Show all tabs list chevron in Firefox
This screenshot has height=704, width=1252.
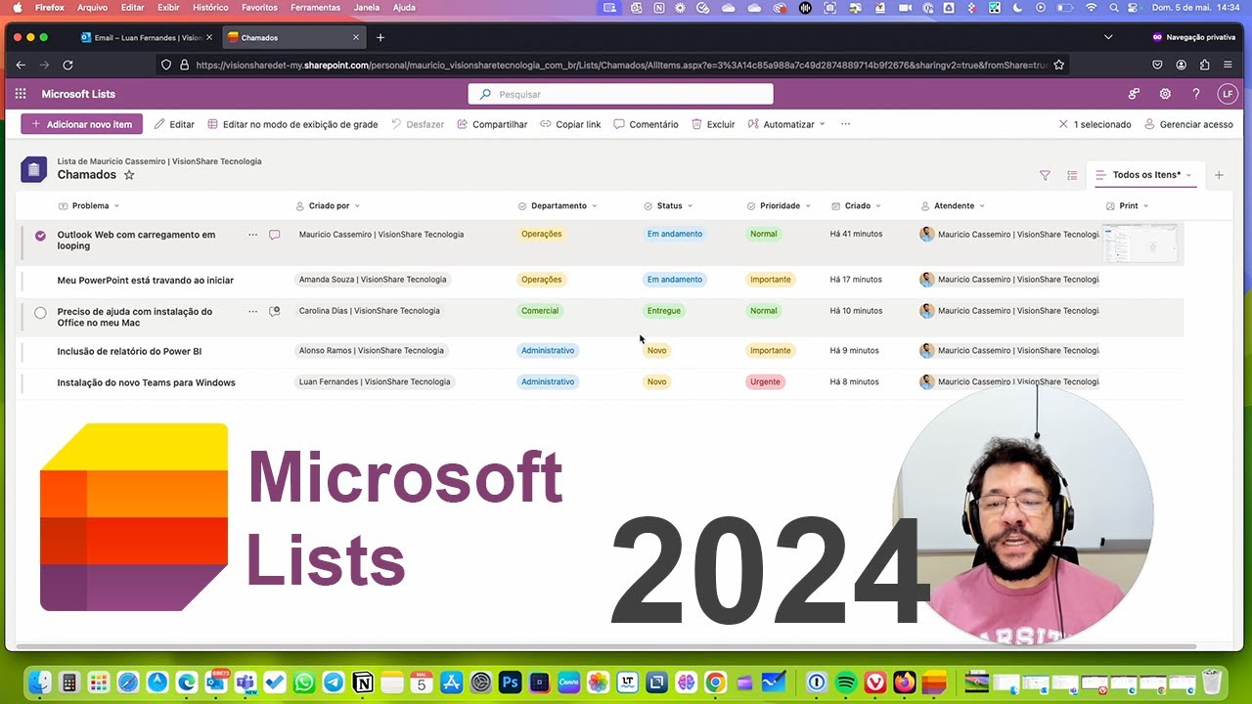[x=1108, y=37]
